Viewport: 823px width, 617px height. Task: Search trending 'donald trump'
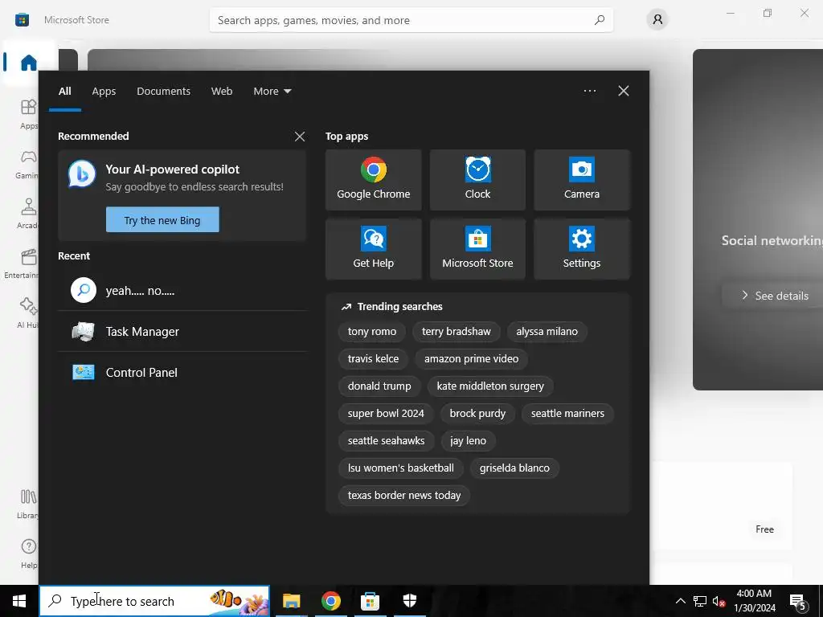(379, 386)
